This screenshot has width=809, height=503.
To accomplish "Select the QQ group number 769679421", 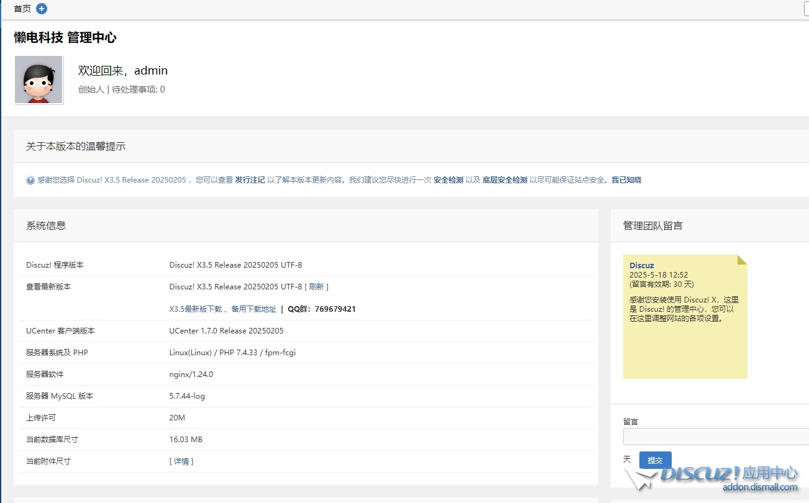I will [336, 309].
